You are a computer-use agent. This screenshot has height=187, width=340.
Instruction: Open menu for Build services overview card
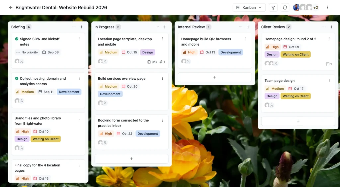[x=162, y=78]
